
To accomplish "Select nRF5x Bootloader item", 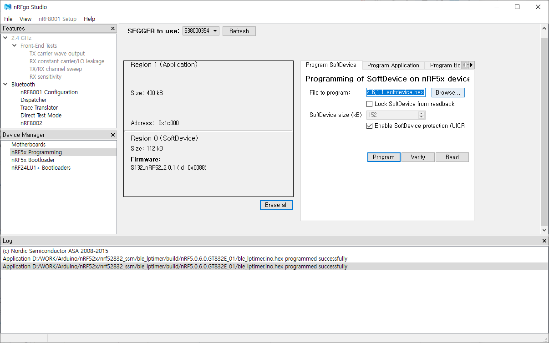I will point(33,160).
